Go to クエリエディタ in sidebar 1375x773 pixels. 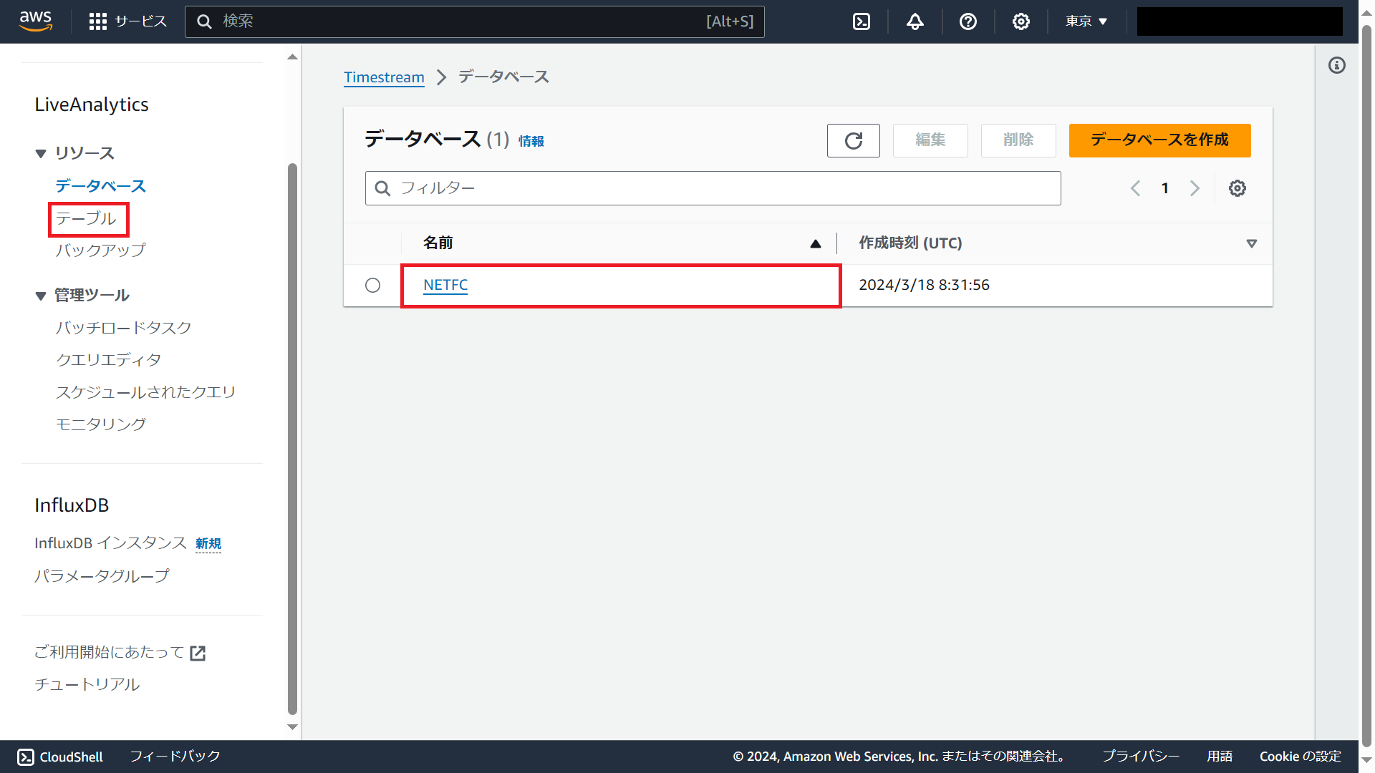click(108, 359)
